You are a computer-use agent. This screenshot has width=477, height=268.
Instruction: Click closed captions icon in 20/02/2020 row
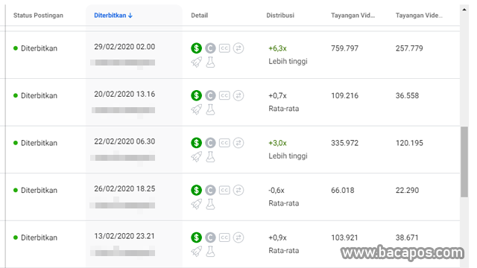(x=224, y=95)
